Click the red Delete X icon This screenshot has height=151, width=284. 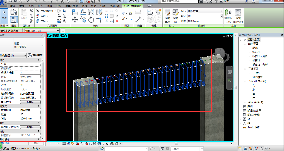pyautogui.click(x=117, y=21)
